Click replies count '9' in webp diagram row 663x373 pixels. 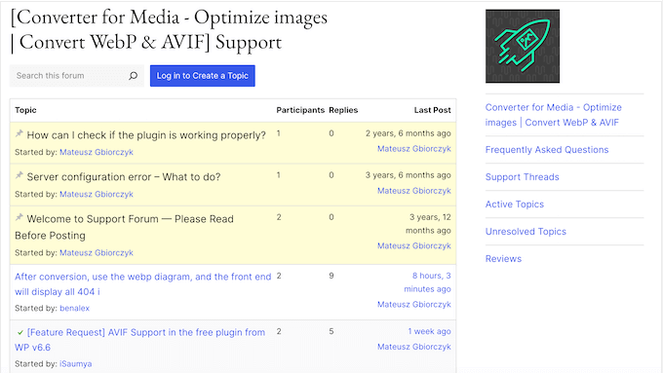(331, 276)
